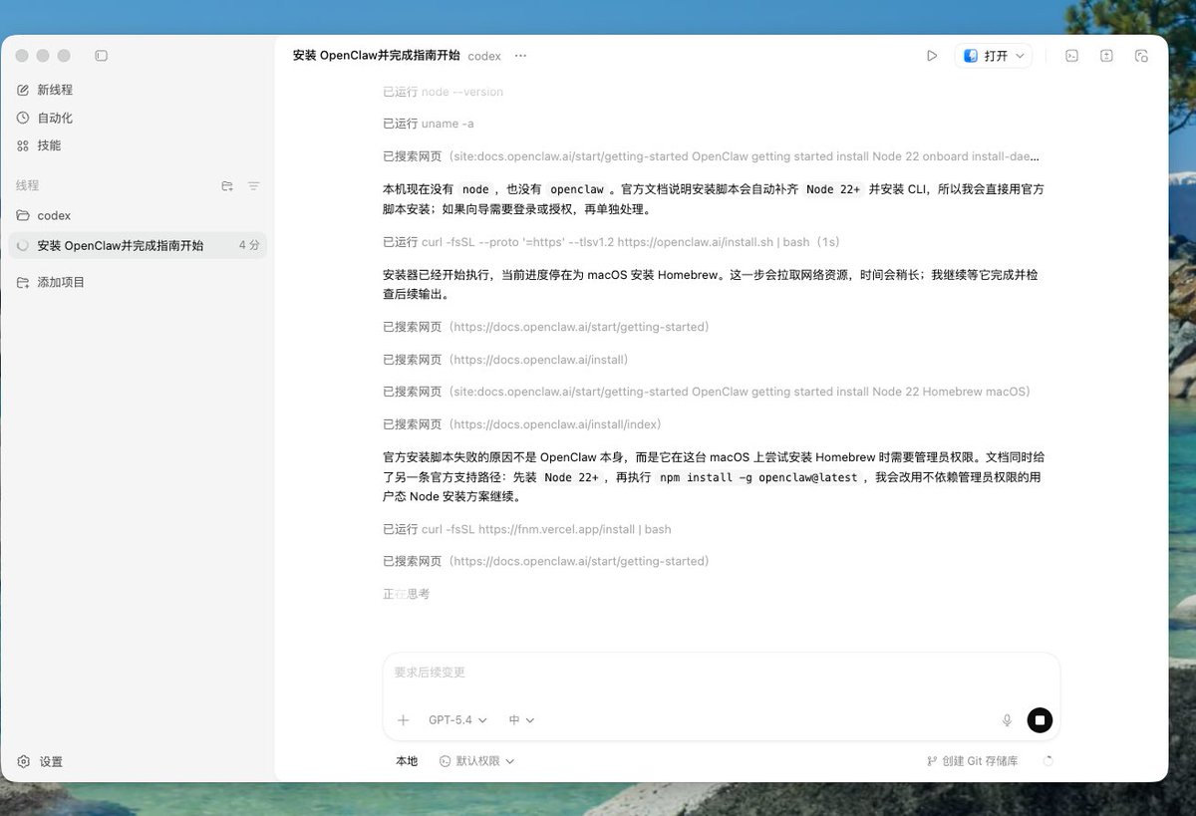1196x816 pixels.
Task: Click the filter icon beside 线程
Action: tap(253, 186)
